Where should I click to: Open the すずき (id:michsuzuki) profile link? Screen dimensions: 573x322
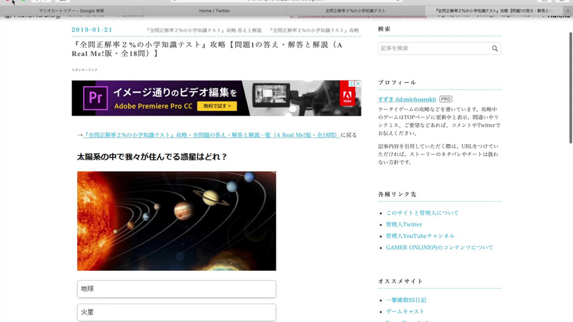coord(407,100)
